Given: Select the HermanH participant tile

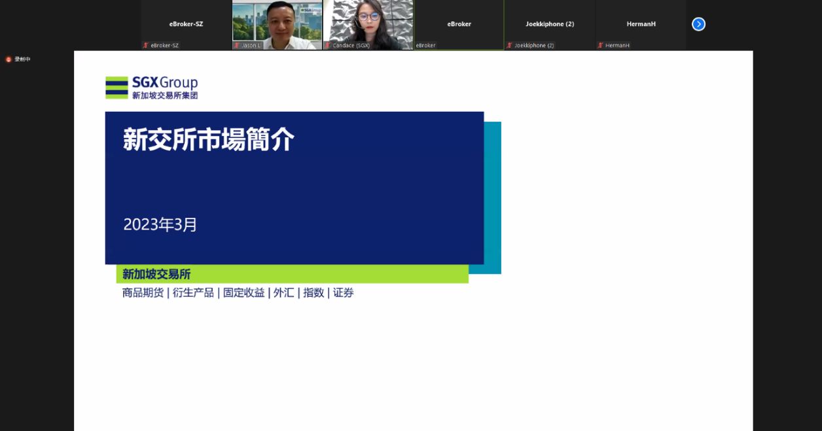Looking at the screenshot, I should [x=641, y=25].
